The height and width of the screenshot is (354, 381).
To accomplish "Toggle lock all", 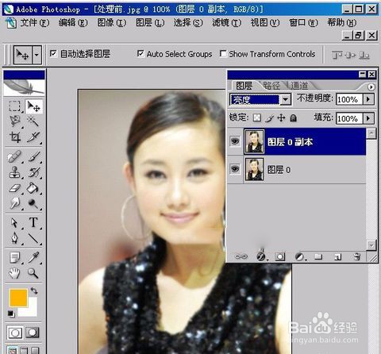I will (293, 117).
